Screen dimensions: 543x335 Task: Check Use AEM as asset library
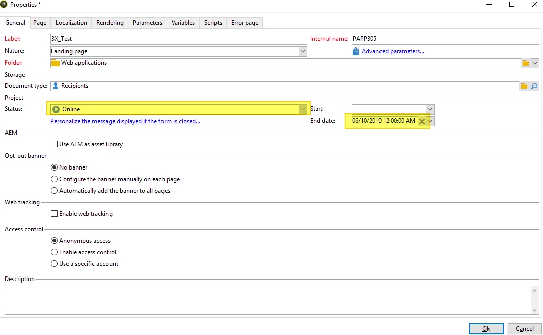tap(55, 144)
